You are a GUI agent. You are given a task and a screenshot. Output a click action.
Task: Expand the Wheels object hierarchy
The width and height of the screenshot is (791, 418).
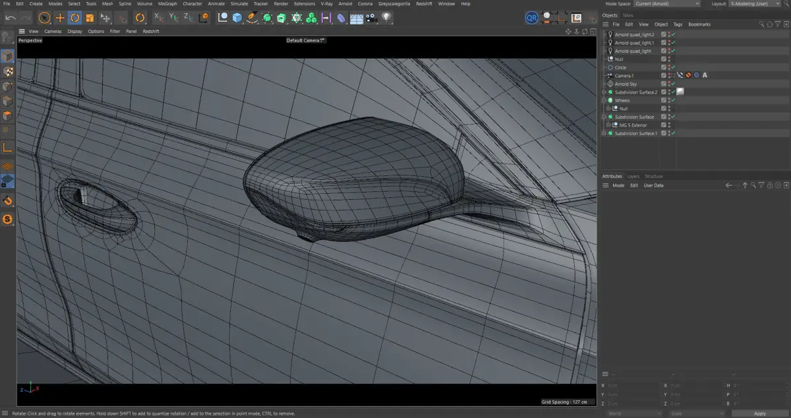[x=604, y=100]
